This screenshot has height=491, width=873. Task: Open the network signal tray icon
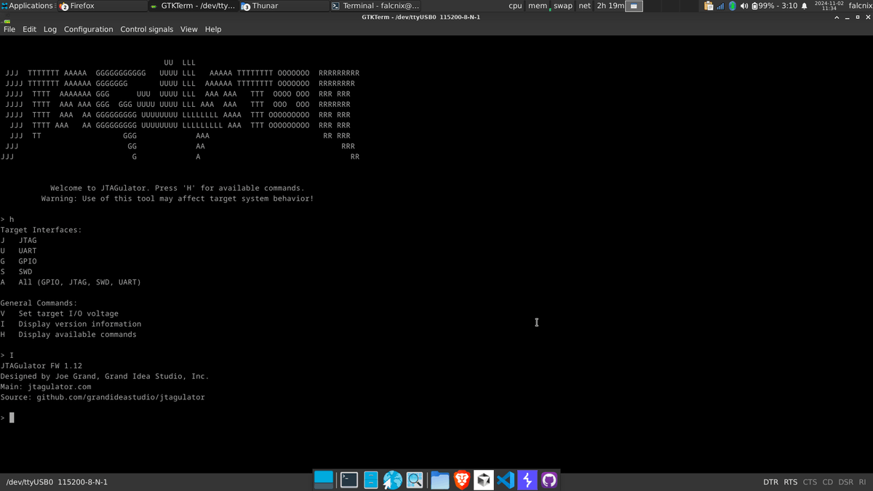pos(720,6)
